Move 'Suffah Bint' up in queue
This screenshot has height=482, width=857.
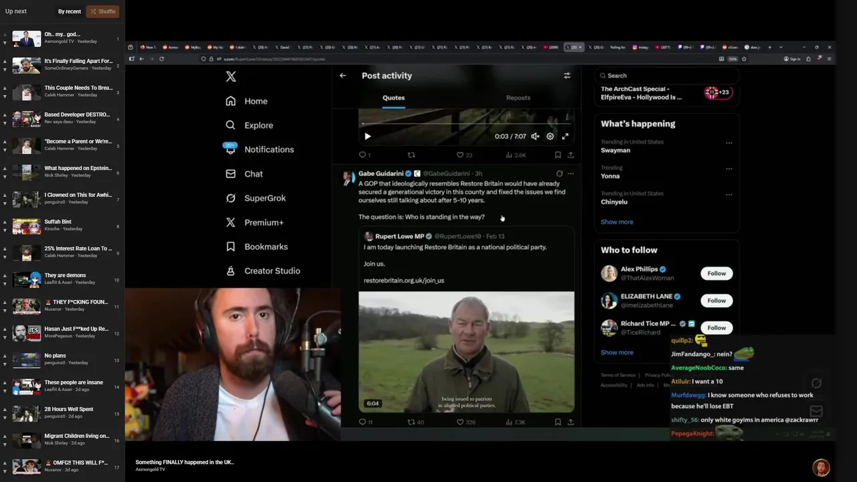(5, 222)
